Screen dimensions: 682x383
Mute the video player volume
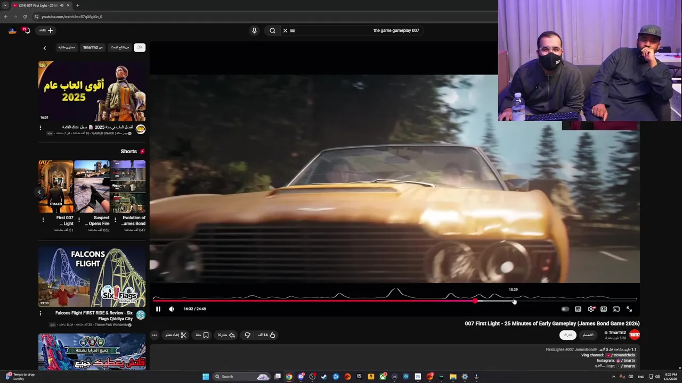[x=172, y=309]
